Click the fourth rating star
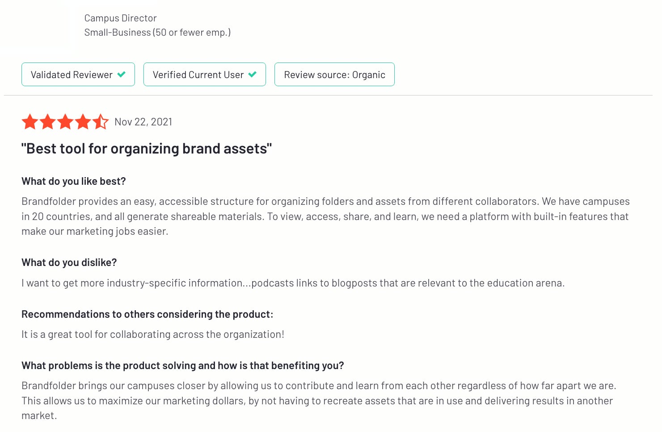Image resolution: width=662 pixels, height=432 pixels. pyautogui.click(x=83, y=122)
